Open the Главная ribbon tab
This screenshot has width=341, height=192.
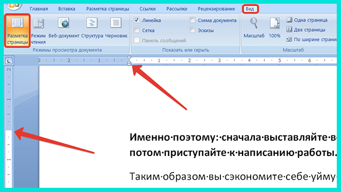pos(39,9)
